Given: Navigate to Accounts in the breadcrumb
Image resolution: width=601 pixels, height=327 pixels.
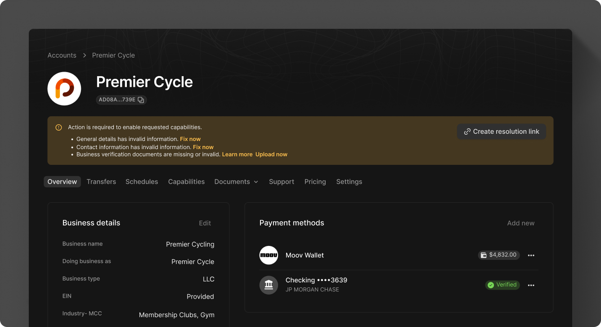Looking at the screenshot, I should (x=62, y=55).
